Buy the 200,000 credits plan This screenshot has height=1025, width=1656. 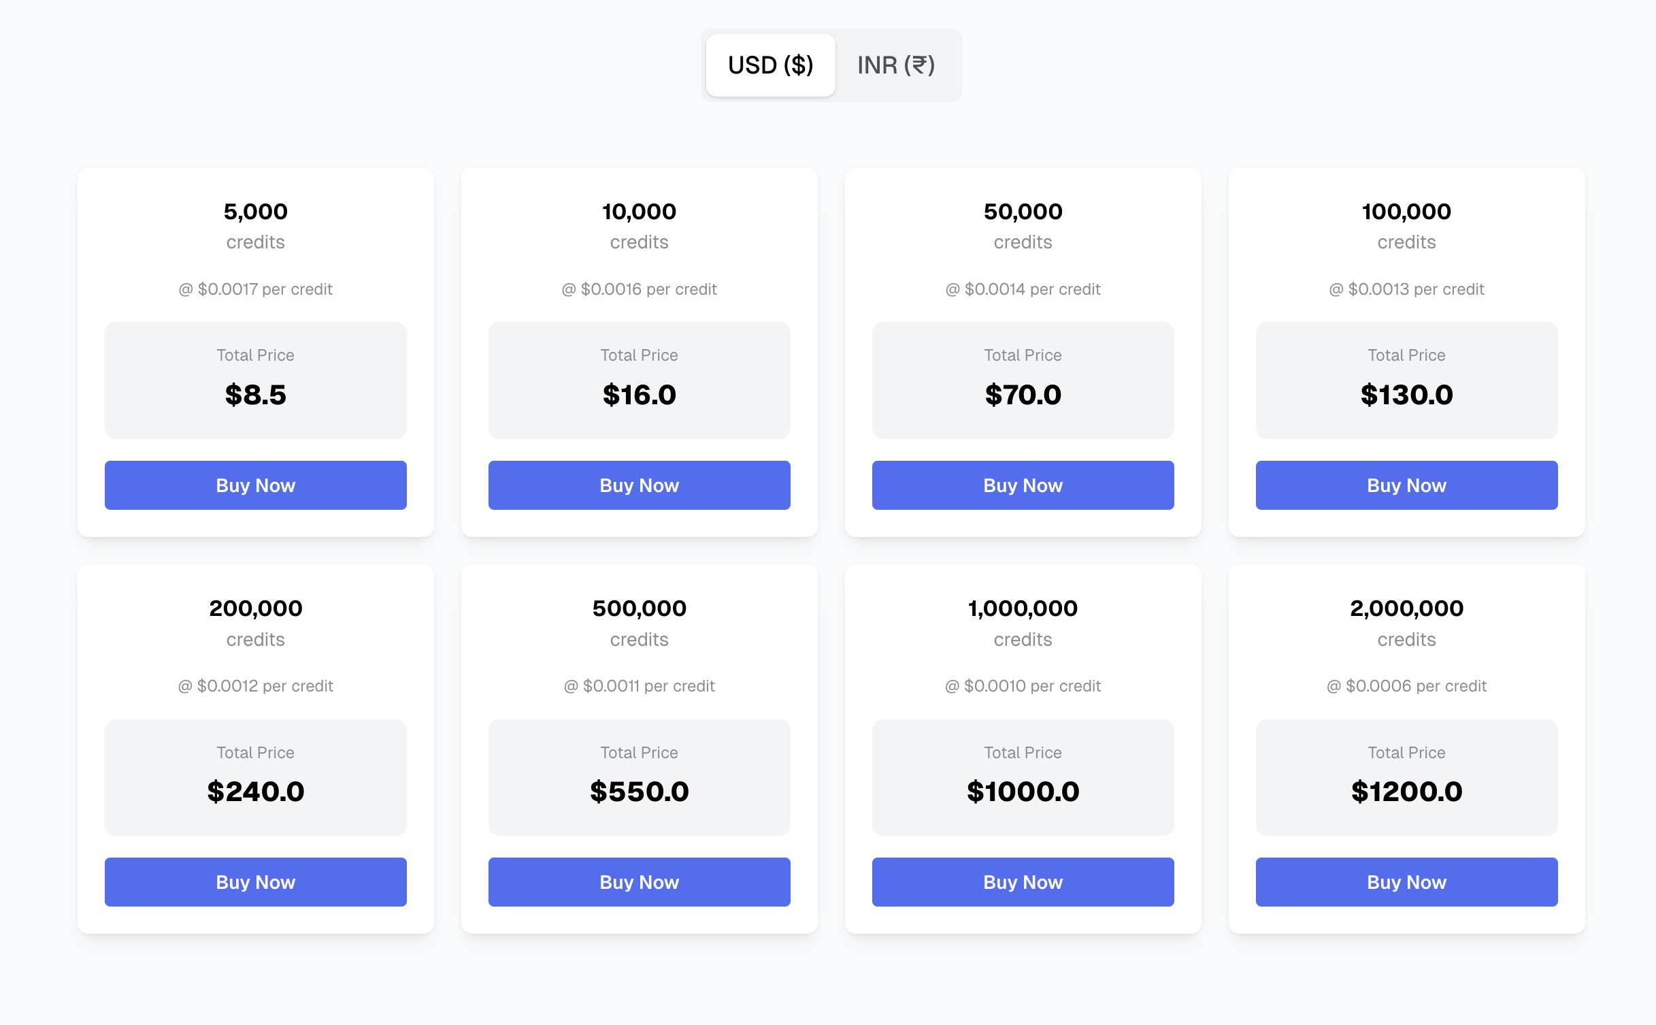(255, 882)
